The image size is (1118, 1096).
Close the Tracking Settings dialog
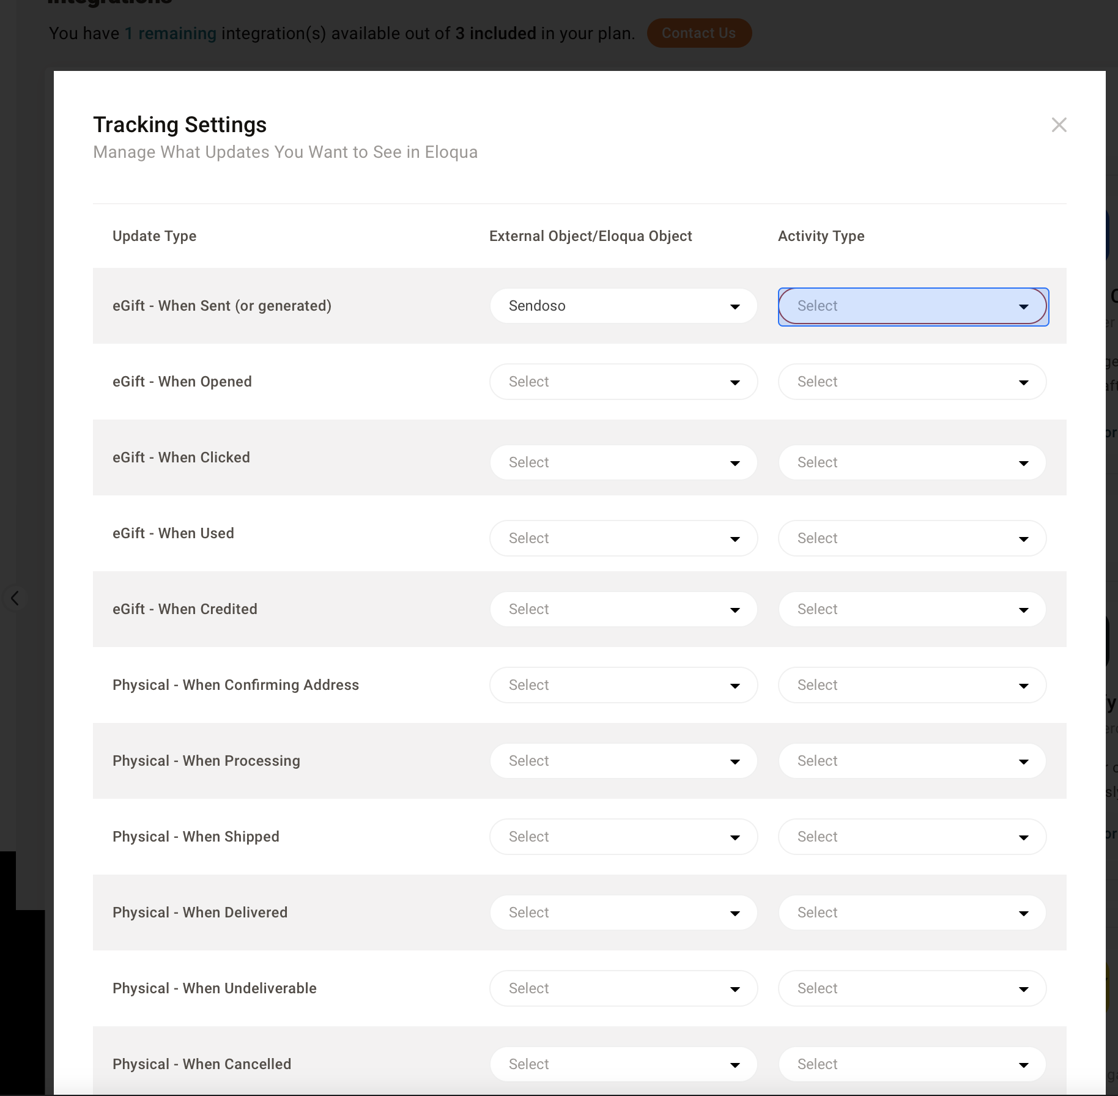1059,125
